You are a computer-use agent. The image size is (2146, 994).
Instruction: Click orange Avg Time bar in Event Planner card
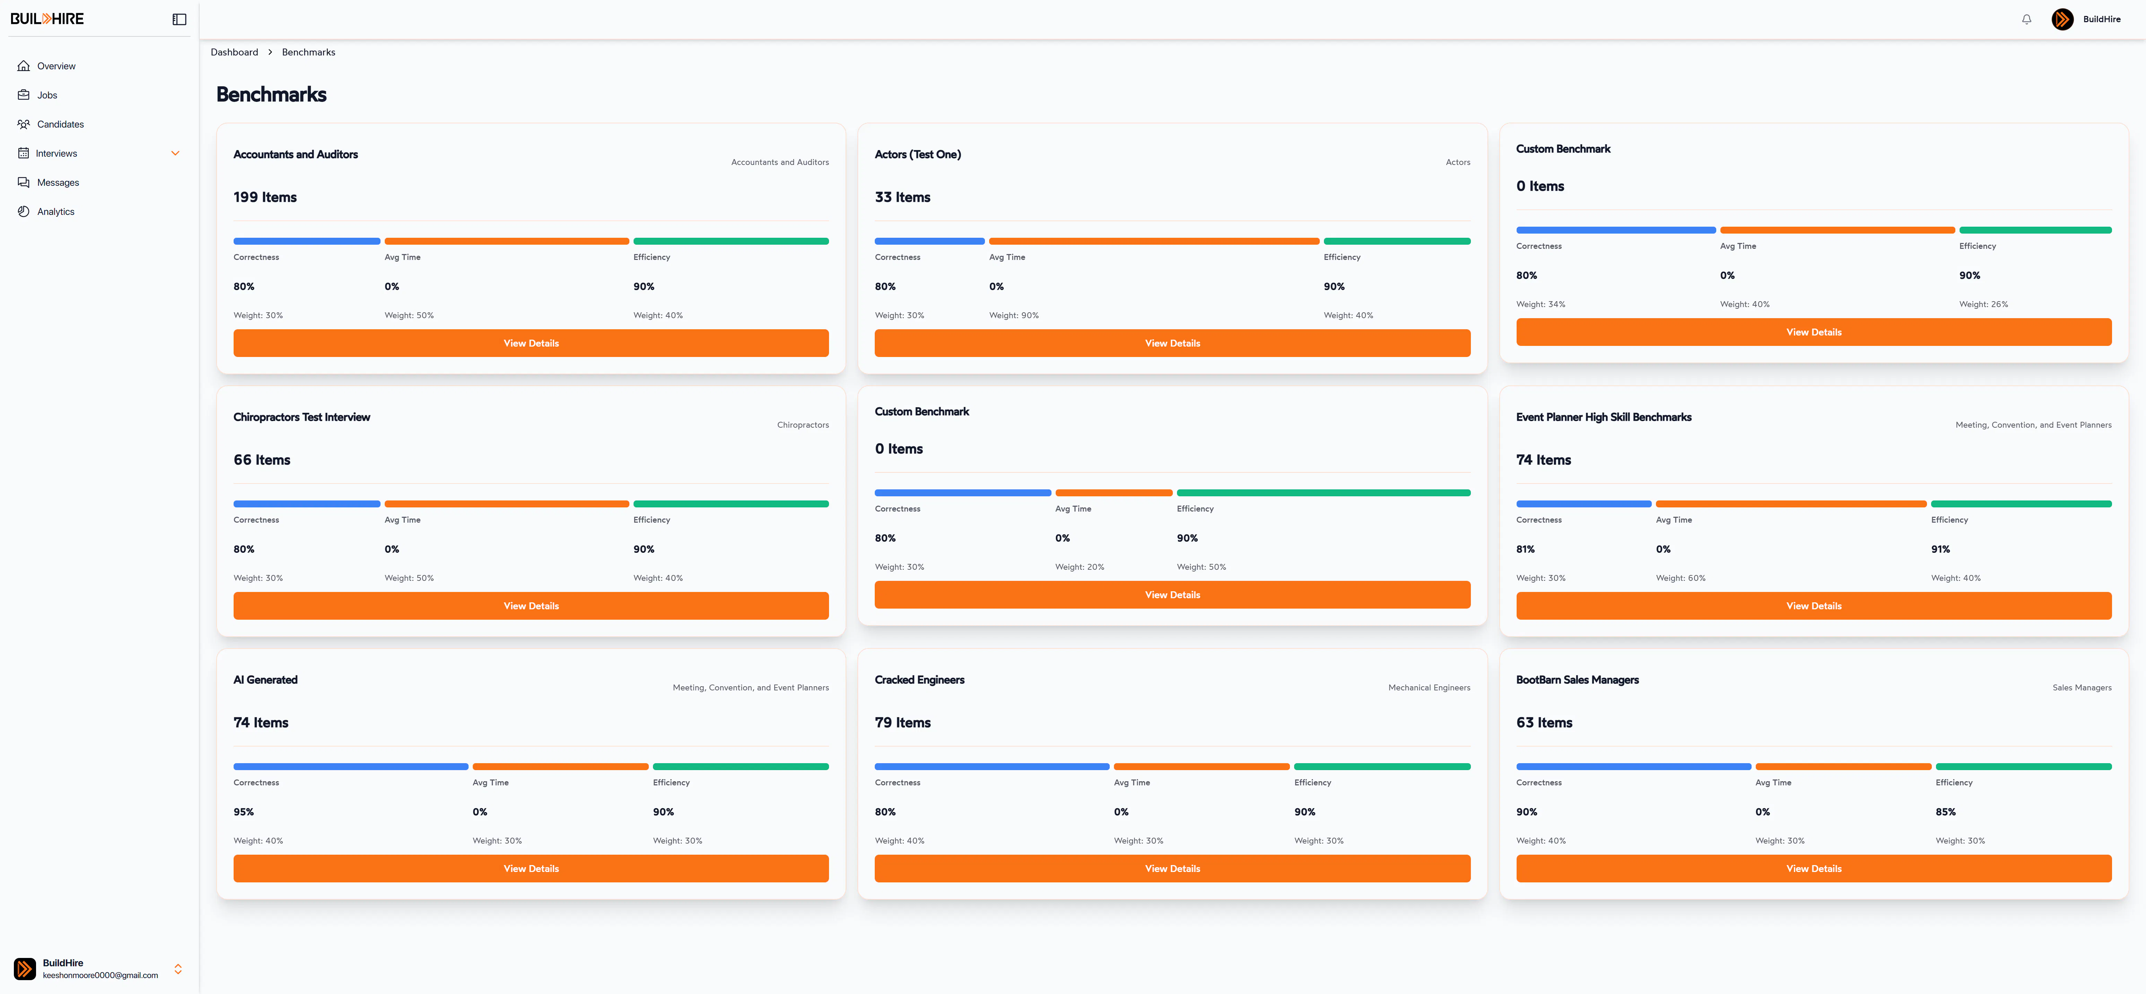tap(1791, 504)
